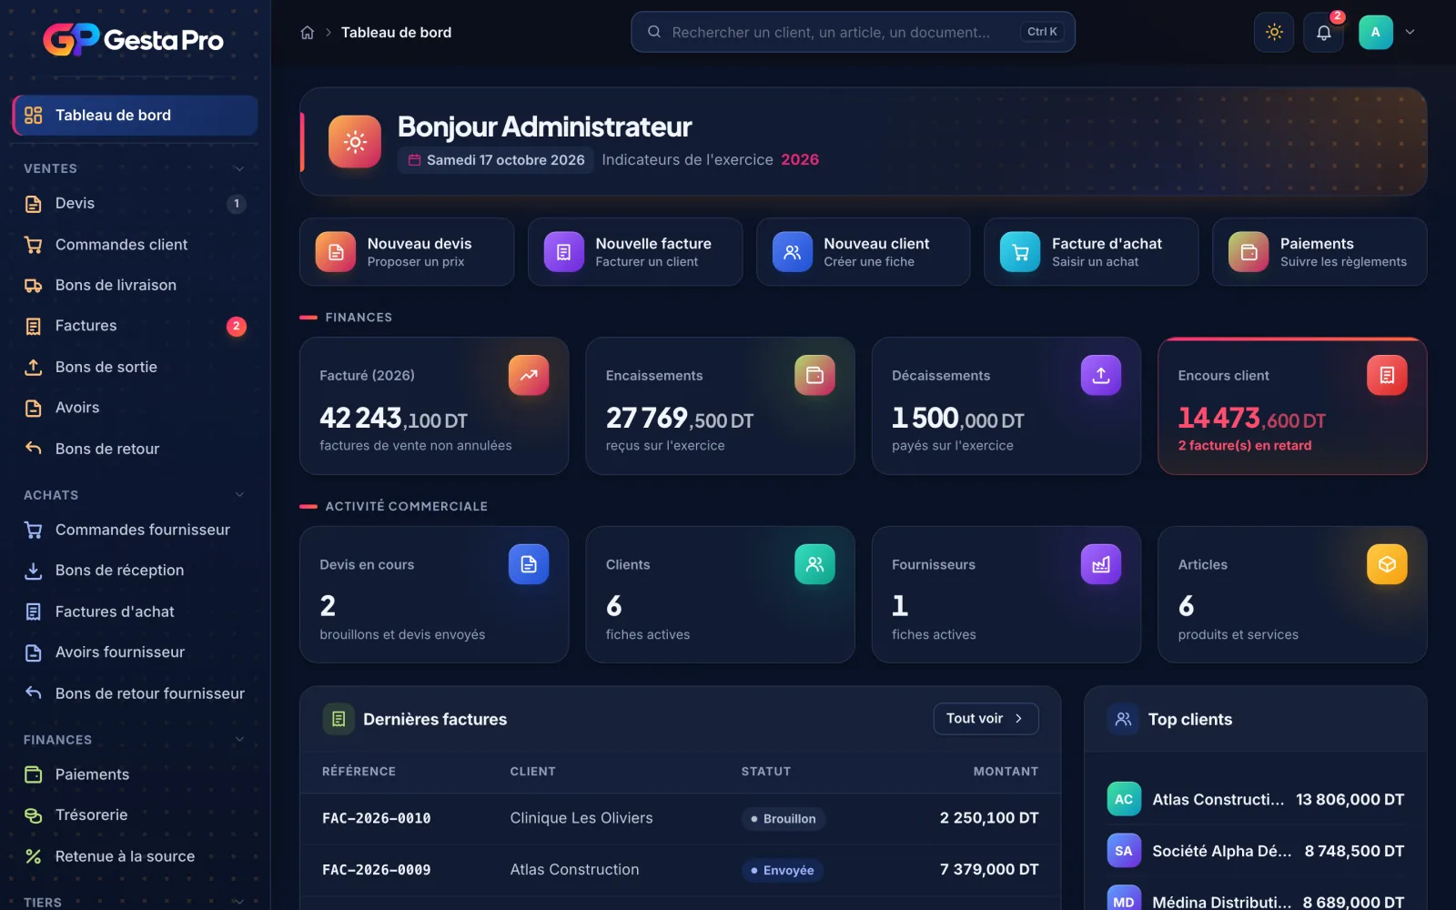This screenshot has width=1456, height=910.
Task: Start a Nouvelle facture quick action
Action: tap(635, 252)
